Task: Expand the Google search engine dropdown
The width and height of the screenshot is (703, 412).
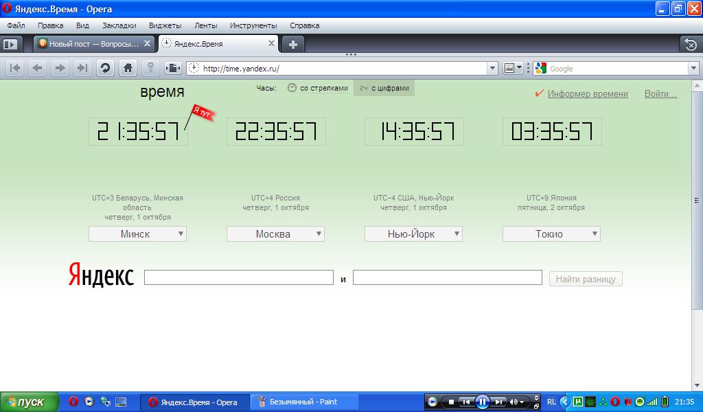Action: tap(693, 68)
